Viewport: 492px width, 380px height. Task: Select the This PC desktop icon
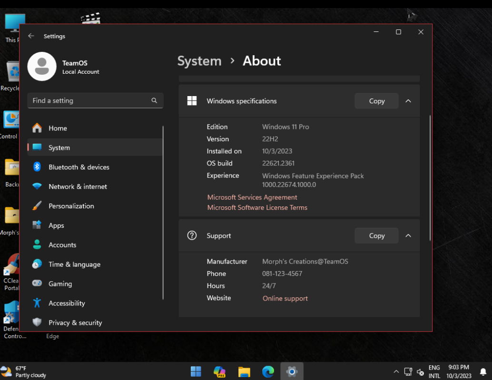(11, 28)
